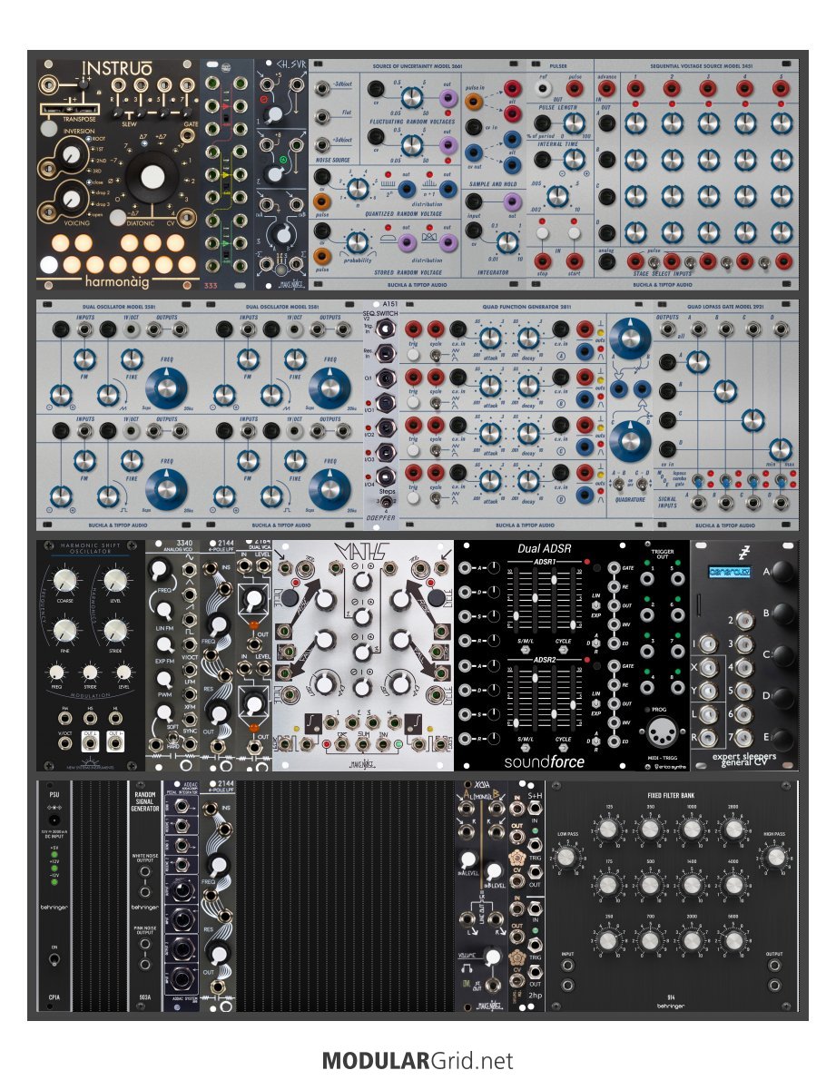The height and width of the screenshot is (1080, 836).
Task: Click the Inversion knob on Instruo harmonàig
Action: 73,156
